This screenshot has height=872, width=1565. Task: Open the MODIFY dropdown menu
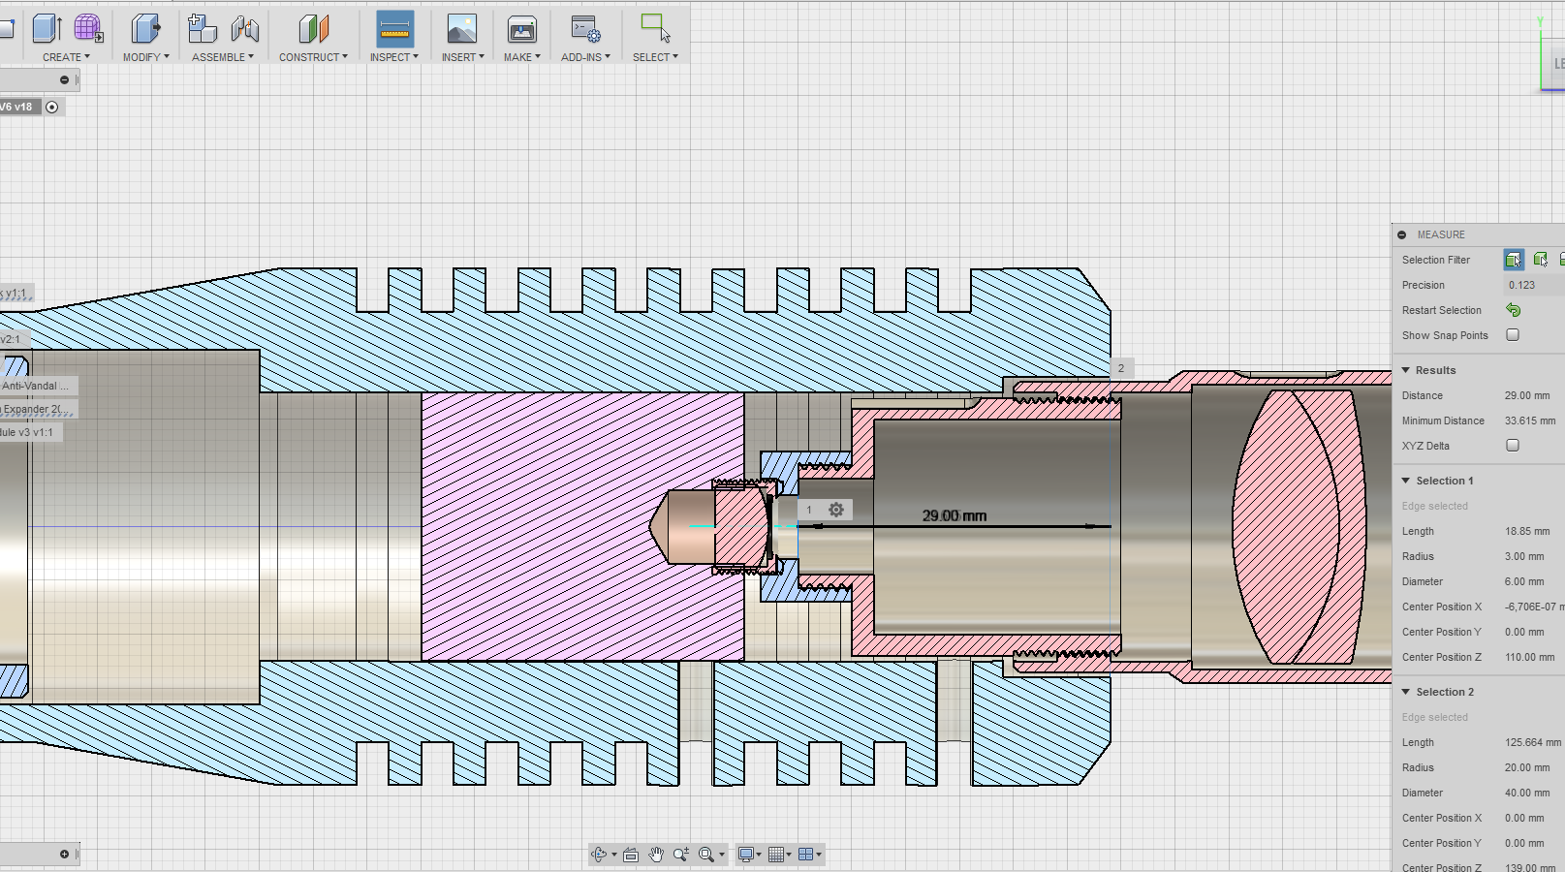145,57
